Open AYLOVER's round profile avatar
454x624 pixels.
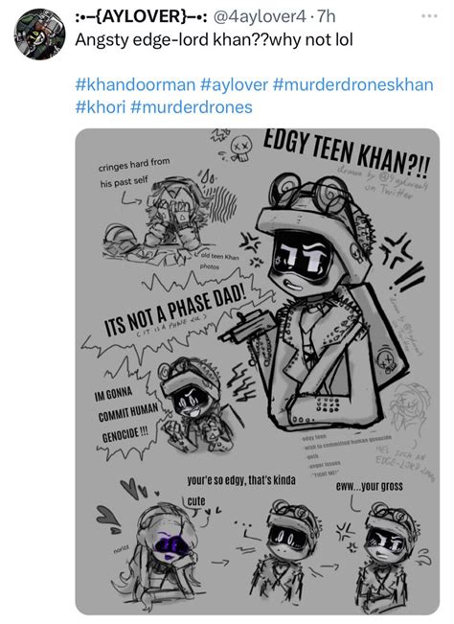point(40,35)
